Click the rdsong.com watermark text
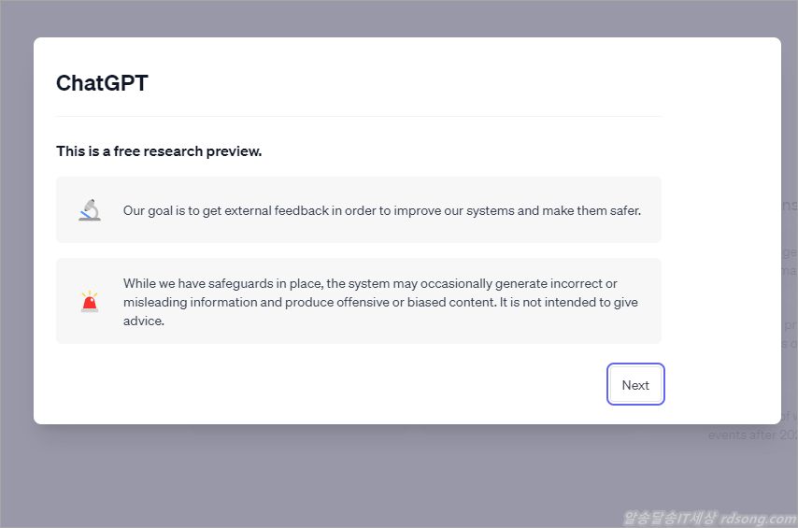 coord(757,517)
